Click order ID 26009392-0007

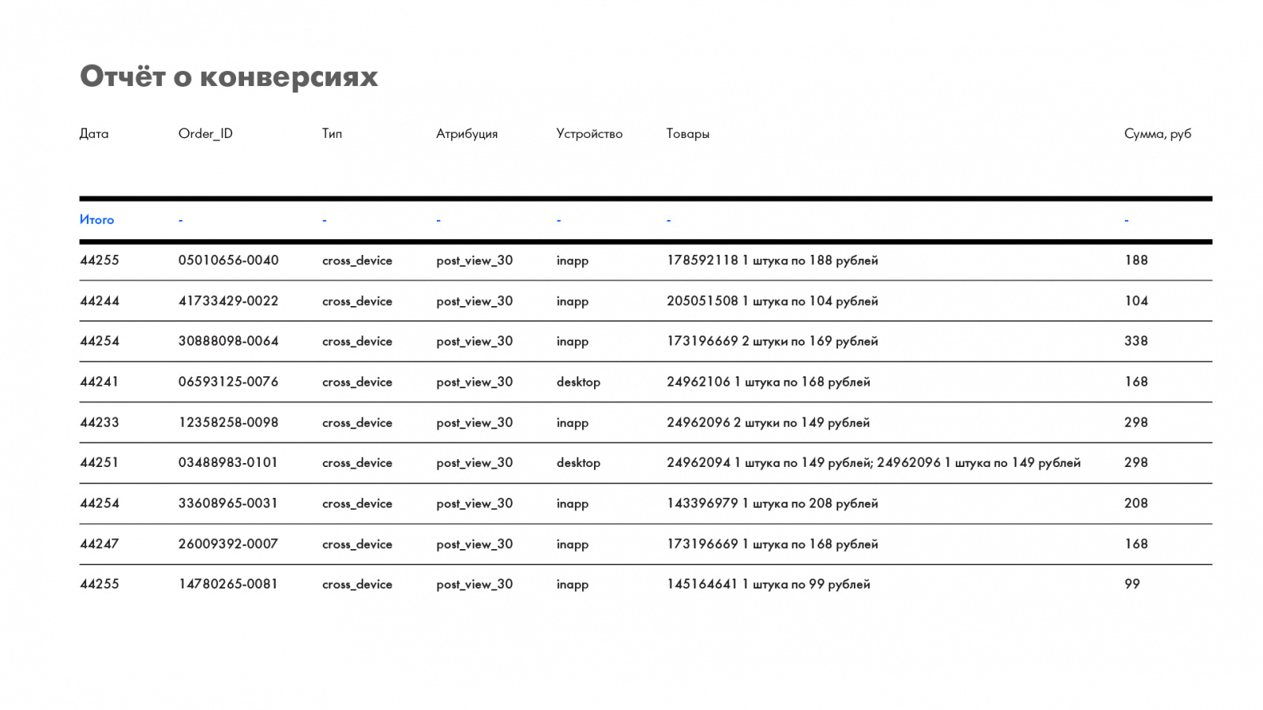pos(228,544)
